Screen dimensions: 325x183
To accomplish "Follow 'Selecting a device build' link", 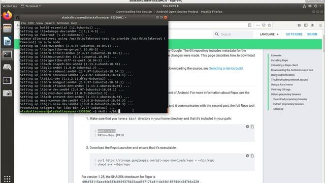I will pos(225,68).
